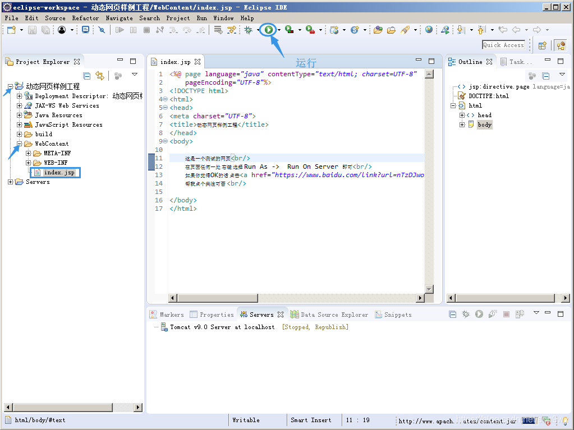Viewport: 574px width, 430px height.
Task: Click the Resume debug icon in toolbar
Action: [x=120, y=30]
